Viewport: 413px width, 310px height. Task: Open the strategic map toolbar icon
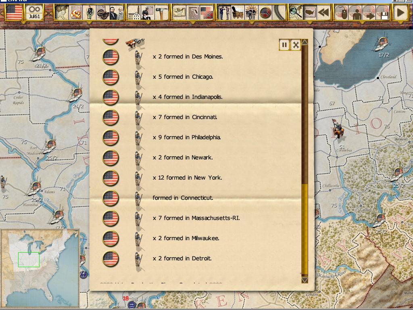62,13
